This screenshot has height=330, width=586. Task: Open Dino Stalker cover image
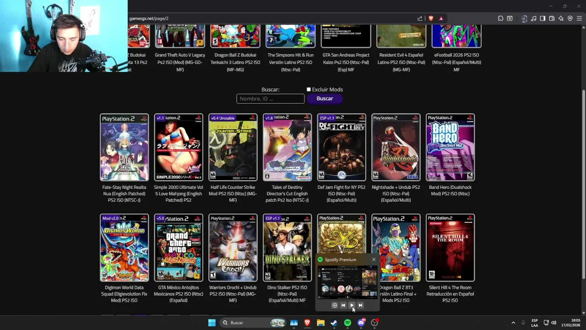[287, 247]
